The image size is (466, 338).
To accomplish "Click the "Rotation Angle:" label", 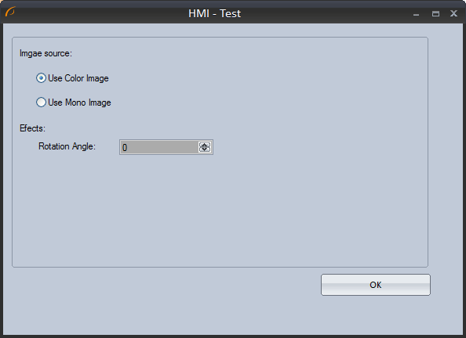I will [67, 146].
